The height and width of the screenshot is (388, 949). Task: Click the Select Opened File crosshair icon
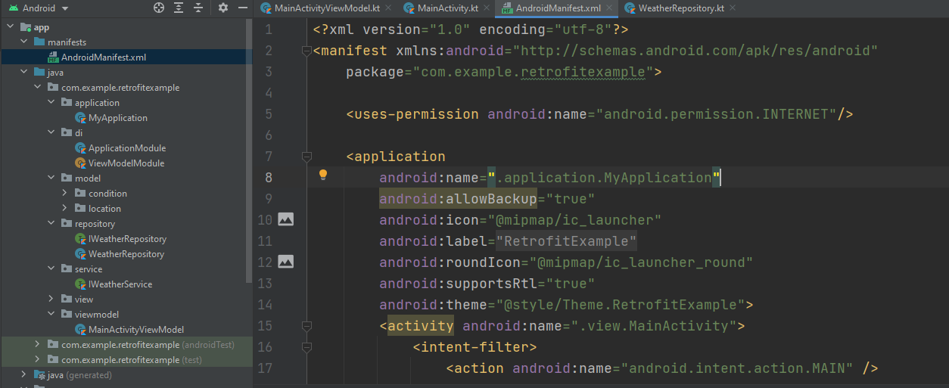pyautogui.click(x=159, y=8)
